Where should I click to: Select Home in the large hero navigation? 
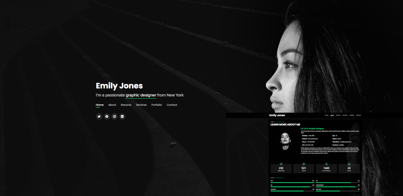100,105
